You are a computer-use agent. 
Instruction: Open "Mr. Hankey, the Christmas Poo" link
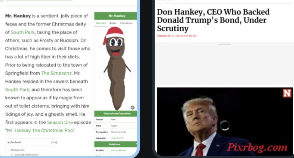(40, 130)
